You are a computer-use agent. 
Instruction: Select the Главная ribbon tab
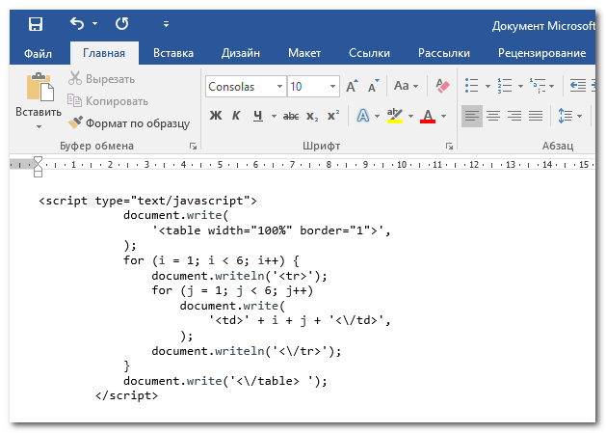(x=104, y=53)
